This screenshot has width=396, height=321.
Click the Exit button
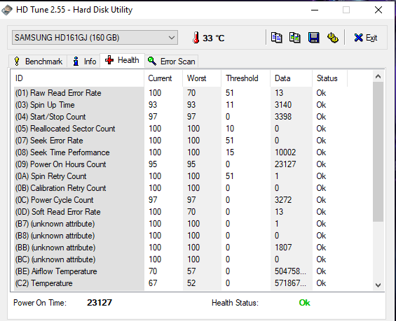point(365,38)
